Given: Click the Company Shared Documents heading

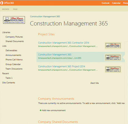Looking at the screenshot, I should pyautogui.click(x=58, y=122).
